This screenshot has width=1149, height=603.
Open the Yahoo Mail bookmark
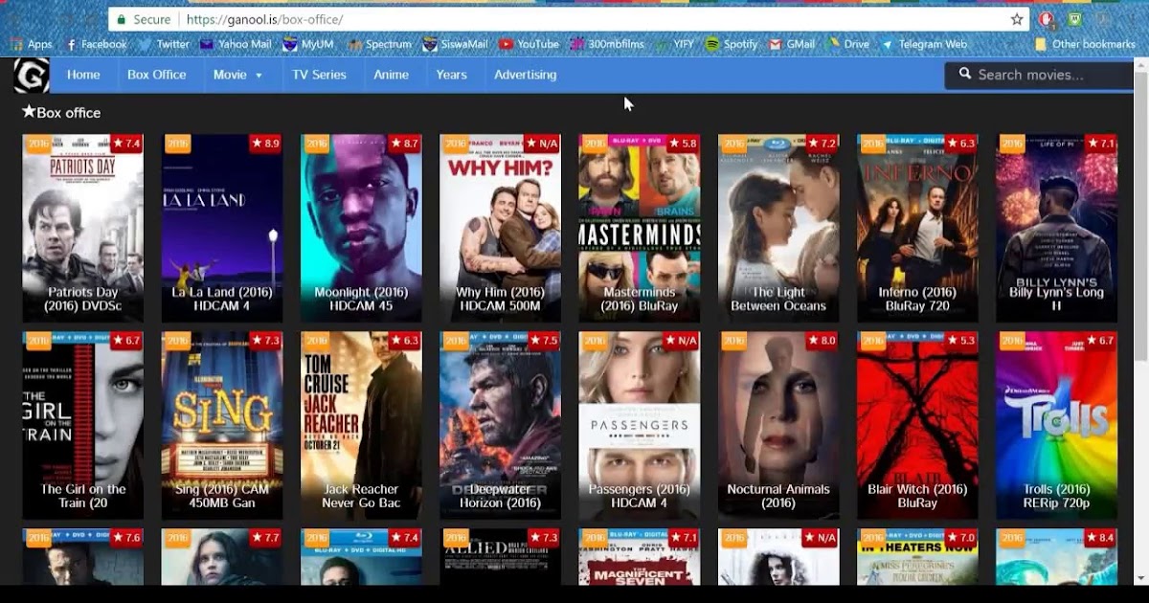[x=236, y=44]
